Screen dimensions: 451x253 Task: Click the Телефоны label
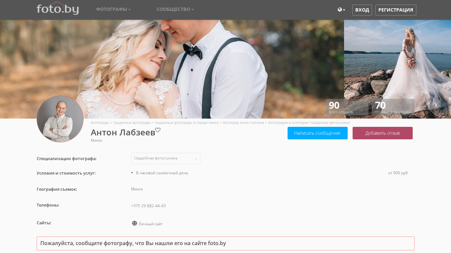pyautogui.click(x=48, y=205)
